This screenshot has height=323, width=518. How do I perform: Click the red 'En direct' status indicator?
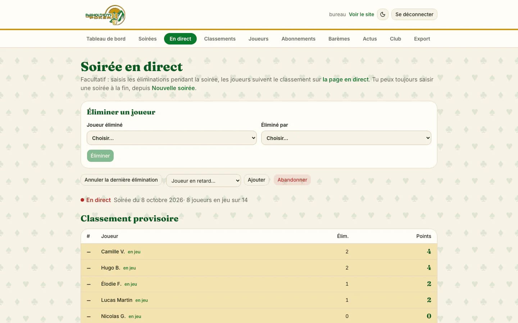pos(96,200)
